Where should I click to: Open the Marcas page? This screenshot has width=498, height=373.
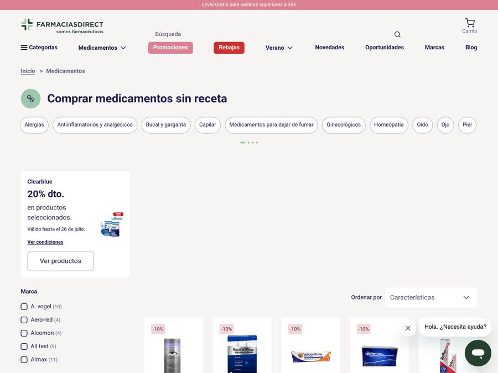coord(434,48)
